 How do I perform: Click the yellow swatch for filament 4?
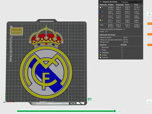[100, 20]
